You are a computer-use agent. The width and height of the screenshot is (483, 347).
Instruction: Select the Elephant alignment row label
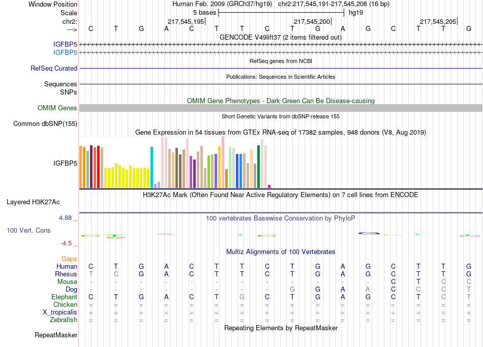[65, 297]
